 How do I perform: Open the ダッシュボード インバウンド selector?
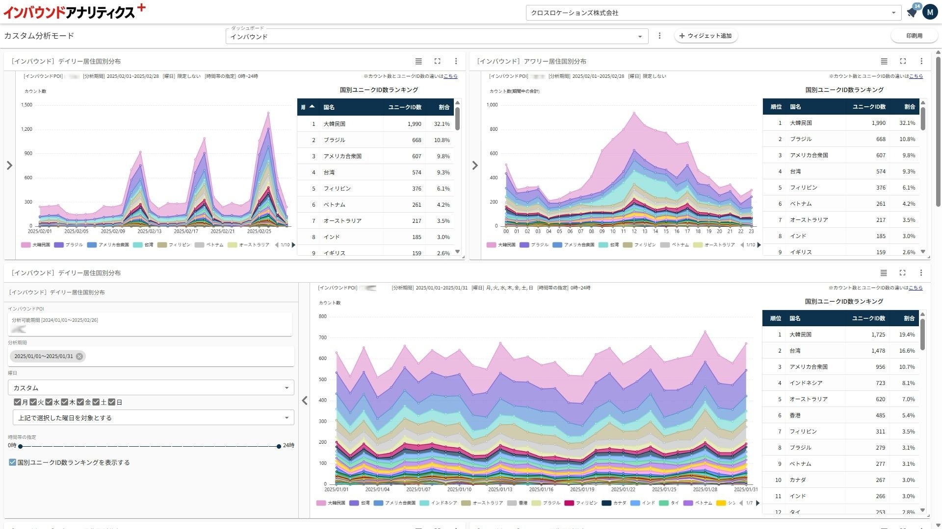436,36
